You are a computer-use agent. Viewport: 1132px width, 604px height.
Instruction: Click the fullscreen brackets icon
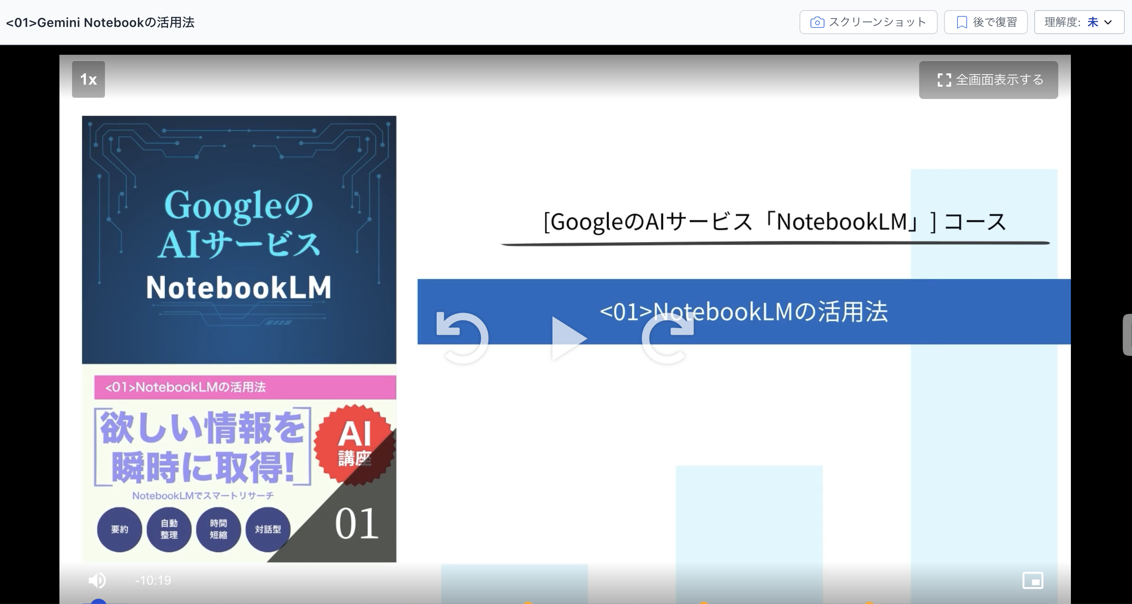(944, 80)
